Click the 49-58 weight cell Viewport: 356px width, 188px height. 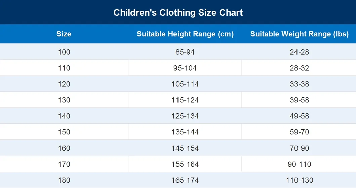coord(299,116)
